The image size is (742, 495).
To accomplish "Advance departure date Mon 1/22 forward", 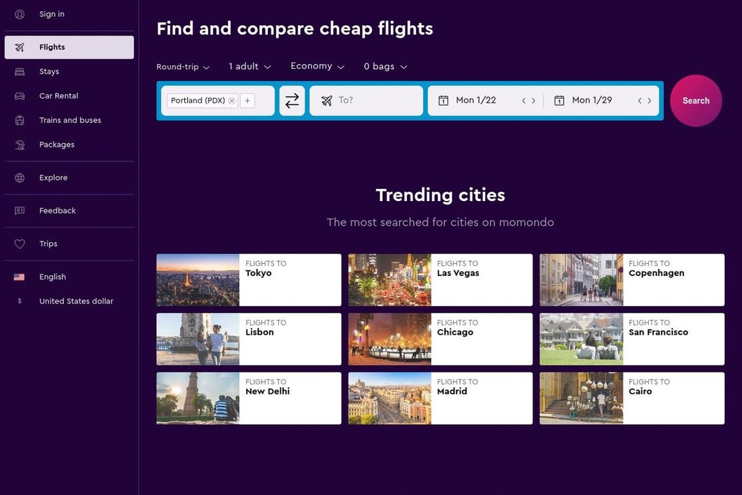I will [x=533, y=101].
